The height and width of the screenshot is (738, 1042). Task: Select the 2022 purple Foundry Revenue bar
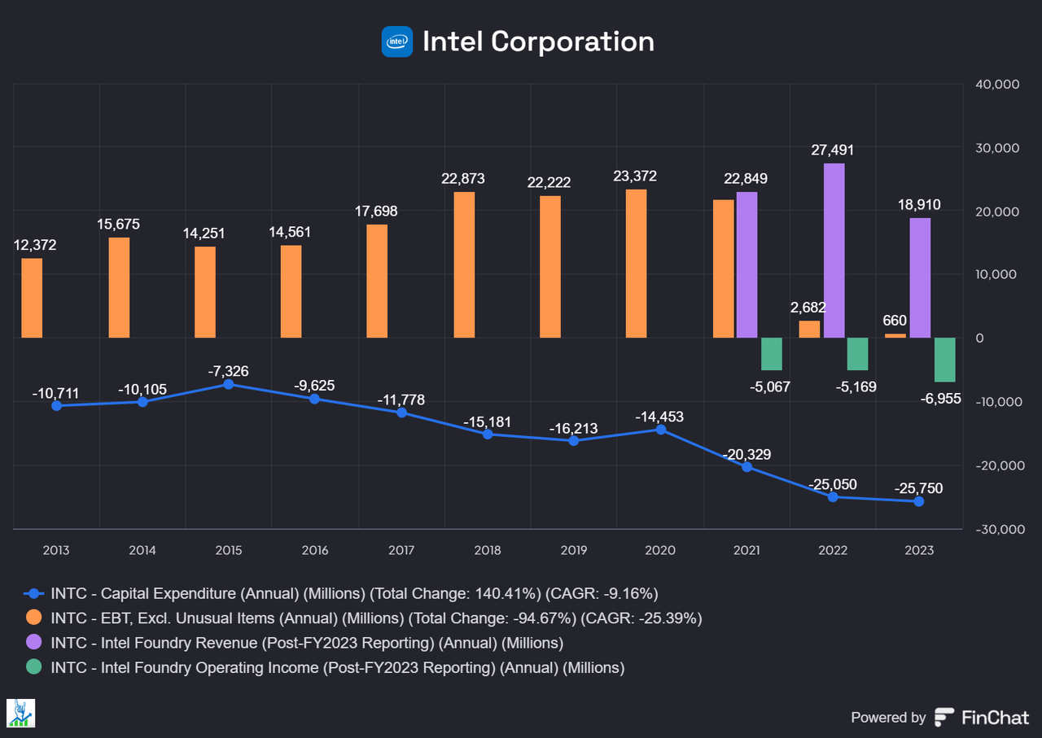click(834, 251)
